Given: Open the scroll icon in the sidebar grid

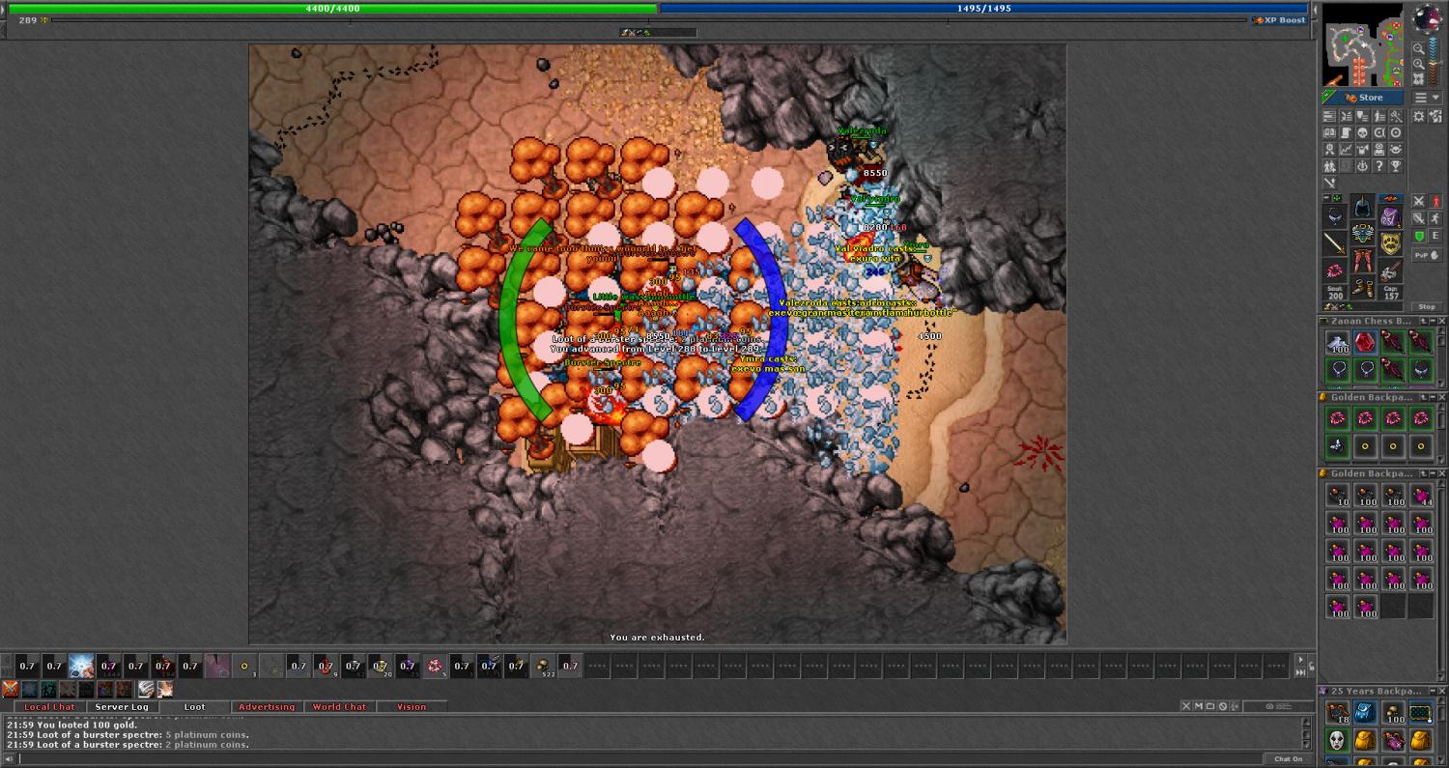Looking at the screenshot, I should click(1345, 132).
